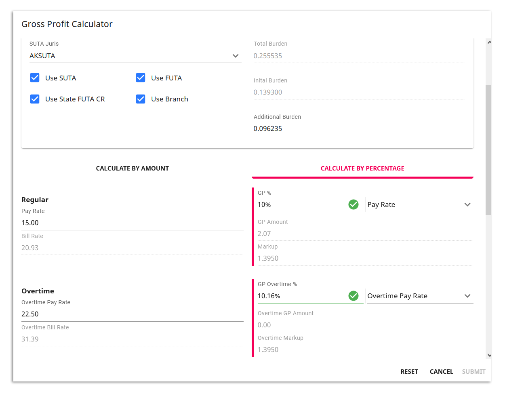Click the Overtime Markup value
The height and width of the screenshot is (394, 505).
(268, 350)
